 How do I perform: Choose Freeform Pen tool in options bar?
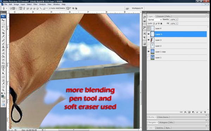pyautogui.click(x=24, y=8)
